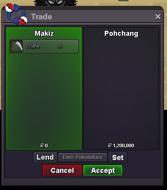
Task: Click the Set button to confirm money
Action: 118,157
